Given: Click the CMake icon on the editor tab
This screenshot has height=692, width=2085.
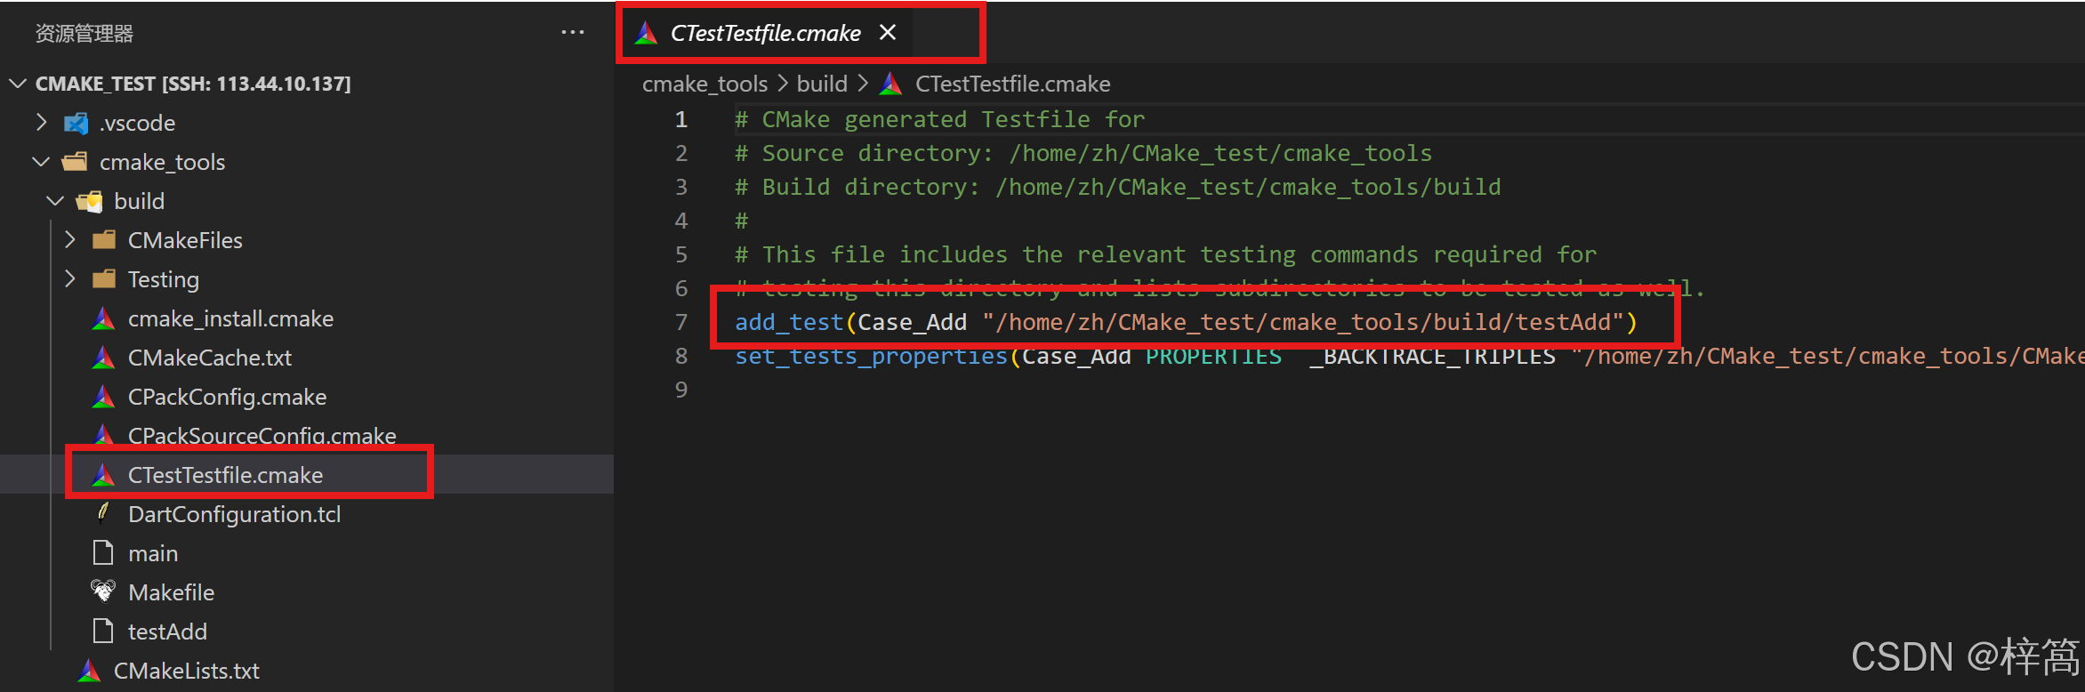Looking at the screenshot, I should pos(647,34).
